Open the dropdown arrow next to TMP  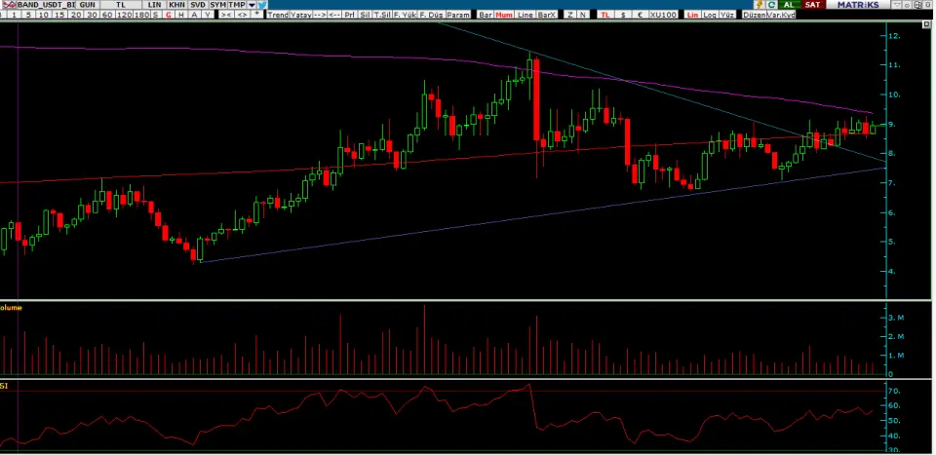click(251, 5)
